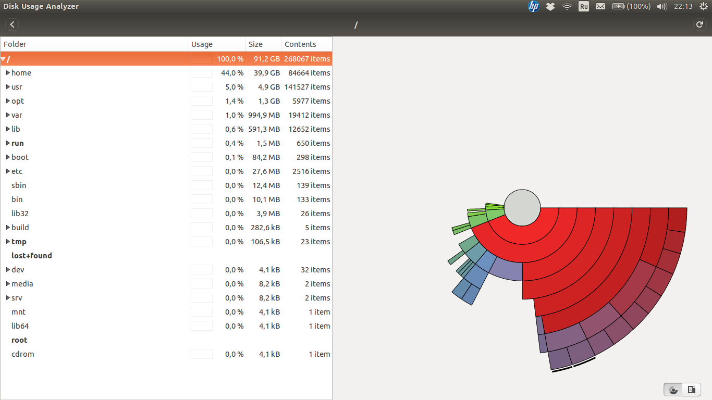Expand the tmp folder
Image resolution: width=712 pixels, height=400 pixels.
click(8, 242)
